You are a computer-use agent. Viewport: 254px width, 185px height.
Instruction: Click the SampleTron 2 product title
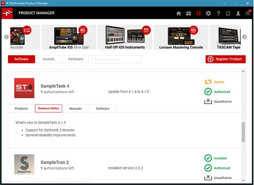pyautogui.click(x=54, y=162)
